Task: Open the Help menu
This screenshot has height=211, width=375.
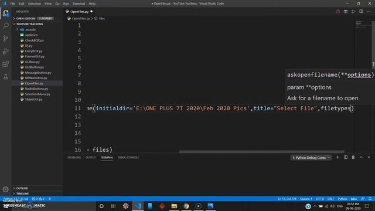Action: click(92, 4)
